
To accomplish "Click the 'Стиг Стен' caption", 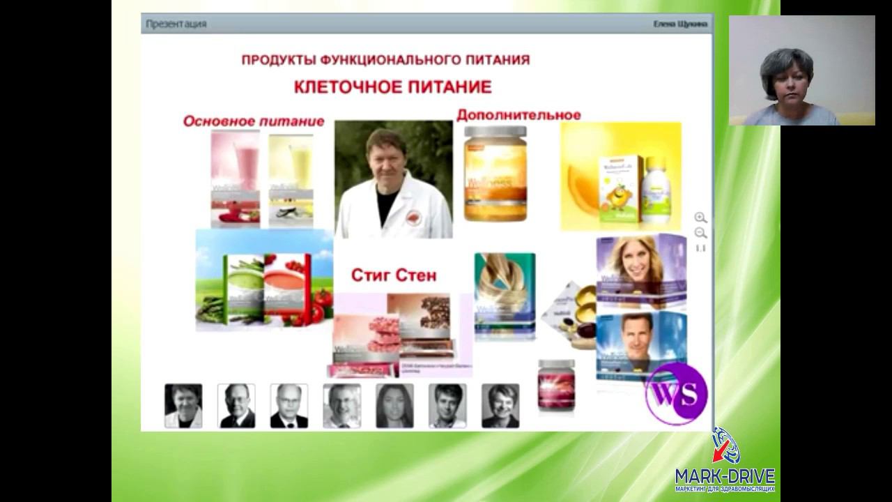I will coord(394,275).
